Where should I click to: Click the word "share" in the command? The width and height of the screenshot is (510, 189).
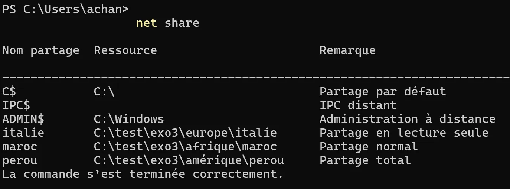click(x=182, y=23)
